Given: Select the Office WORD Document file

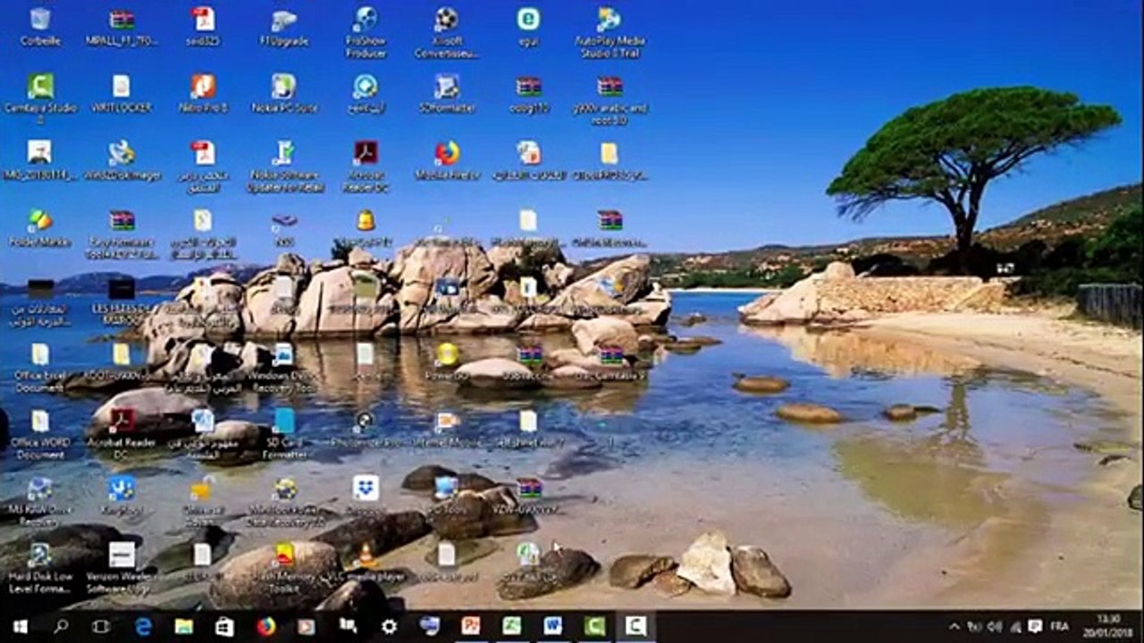Looking at the screenshot, I should tap(40, 435).
